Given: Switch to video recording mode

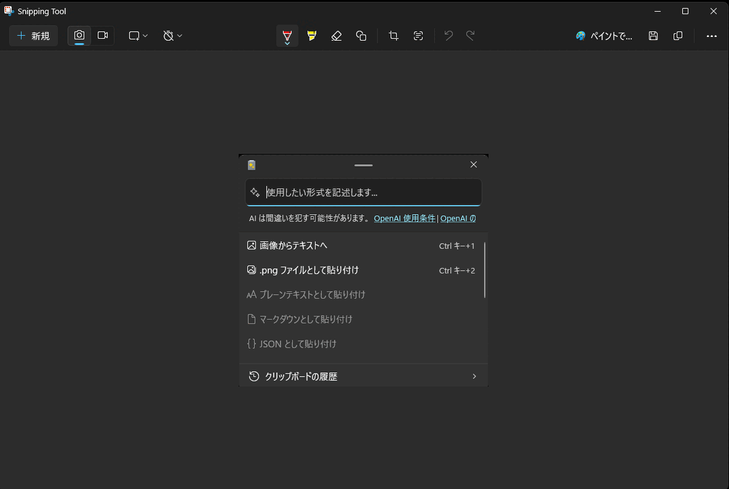Looking at the screenshot, I should click(x=102, y=35).
